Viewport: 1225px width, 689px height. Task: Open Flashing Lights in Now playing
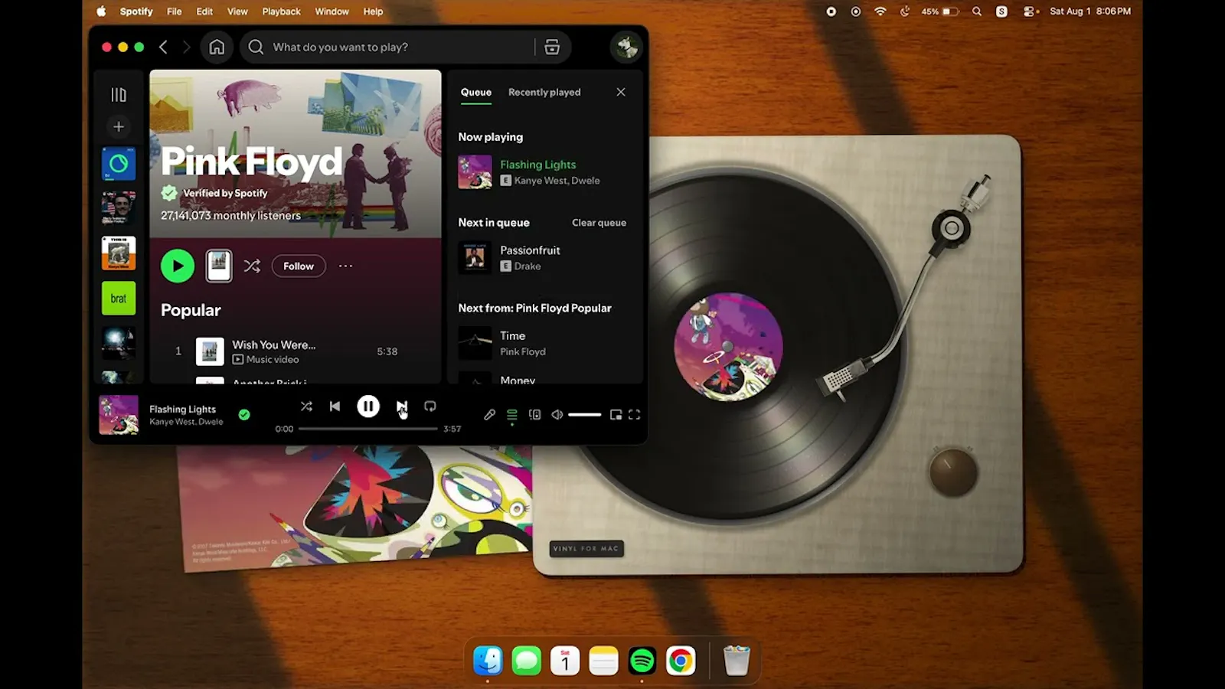(x=537, y=165)
